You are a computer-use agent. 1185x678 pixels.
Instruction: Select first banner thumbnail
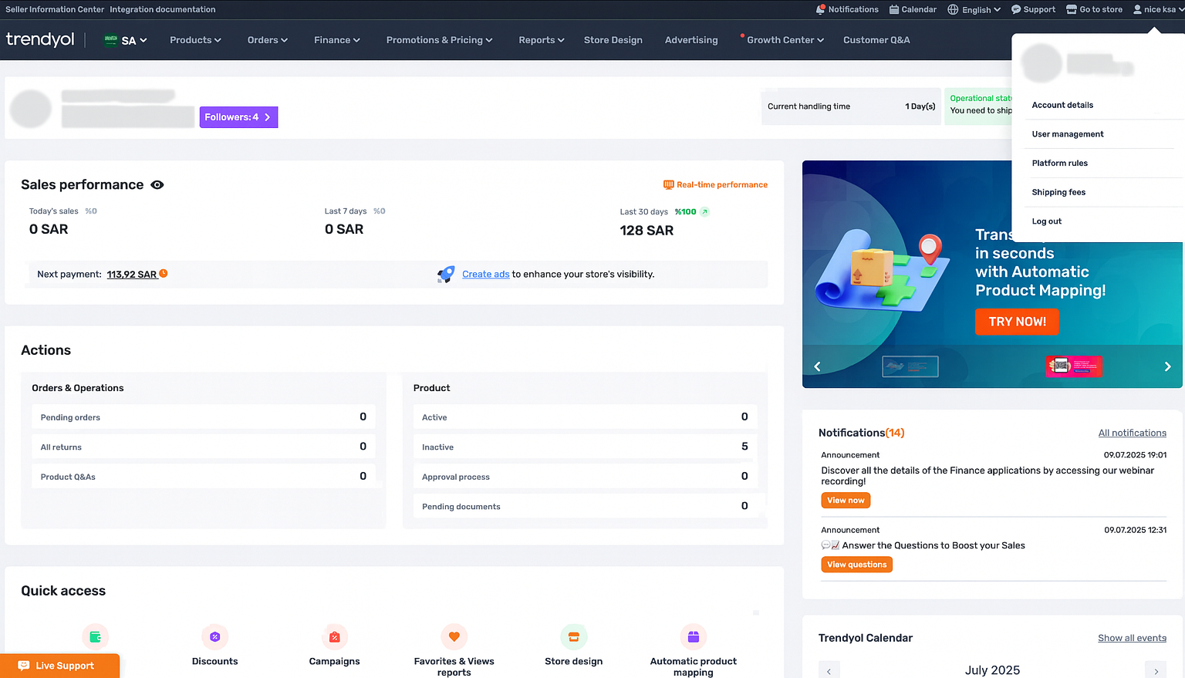tap(910, 366)
